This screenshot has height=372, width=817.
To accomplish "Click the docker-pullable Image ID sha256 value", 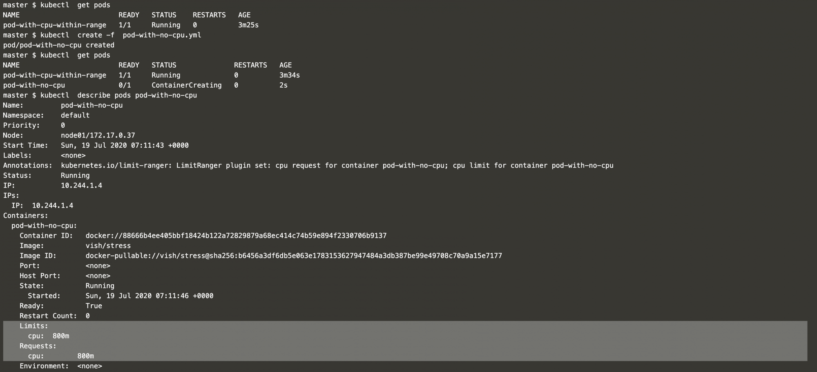I will (x=294, y=256).
